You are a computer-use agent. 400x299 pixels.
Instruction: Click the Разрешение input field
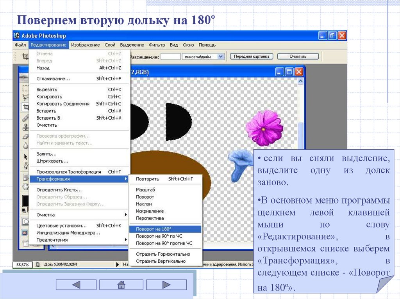coord(171,57)
